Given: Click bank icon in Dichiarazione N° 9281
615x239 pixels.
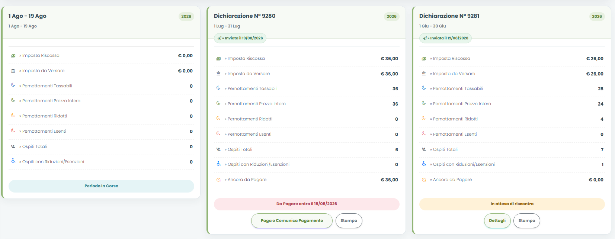Looking at the screenshot, I should click(424, 74).
